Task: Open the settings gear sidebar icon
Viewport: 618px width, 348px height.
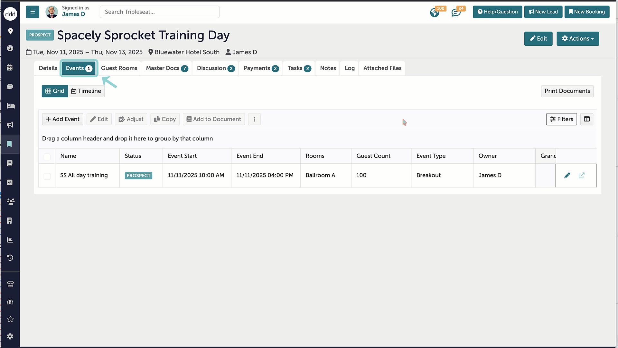Action: 10,336
